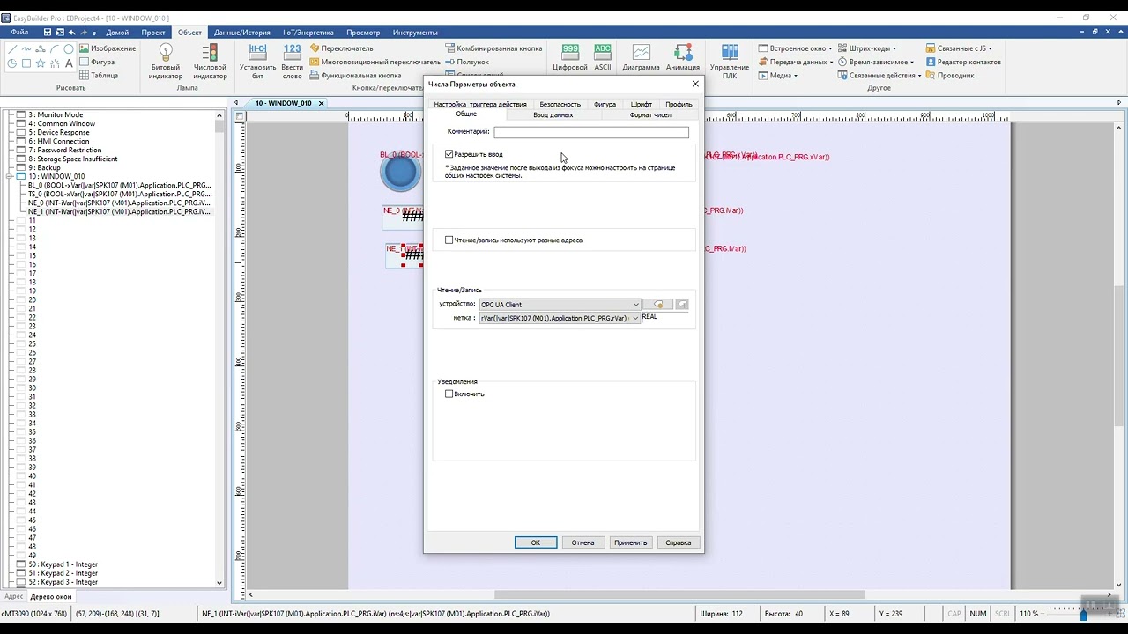
Task: Open the 'метка' tag dropdown
Action: coord(560,318)
